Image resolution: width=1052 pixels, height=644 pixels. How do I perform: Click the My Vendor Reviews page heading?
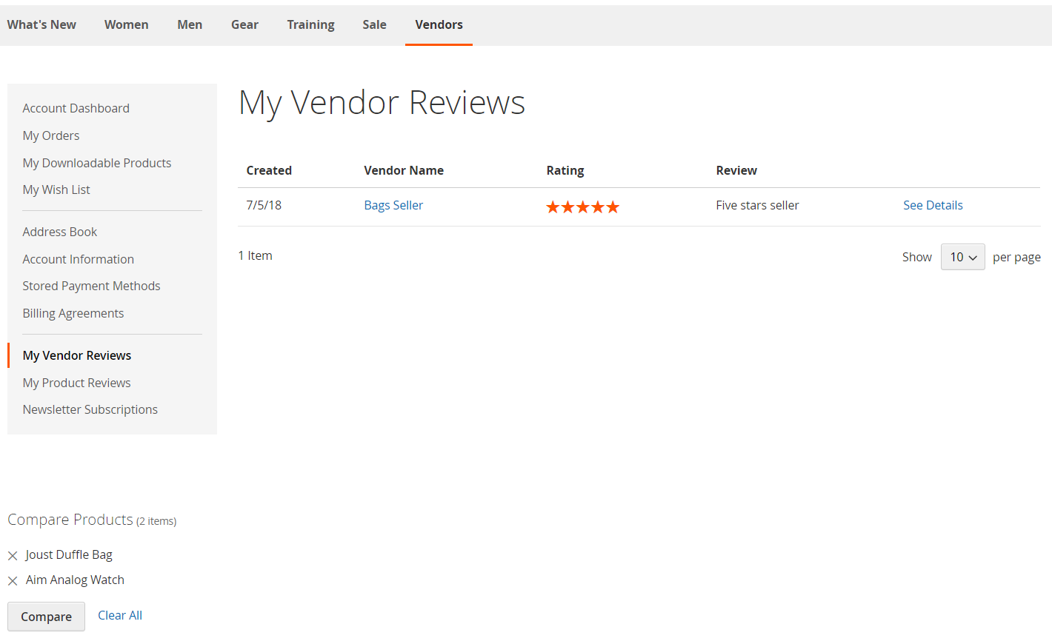(x=382, y=103)
